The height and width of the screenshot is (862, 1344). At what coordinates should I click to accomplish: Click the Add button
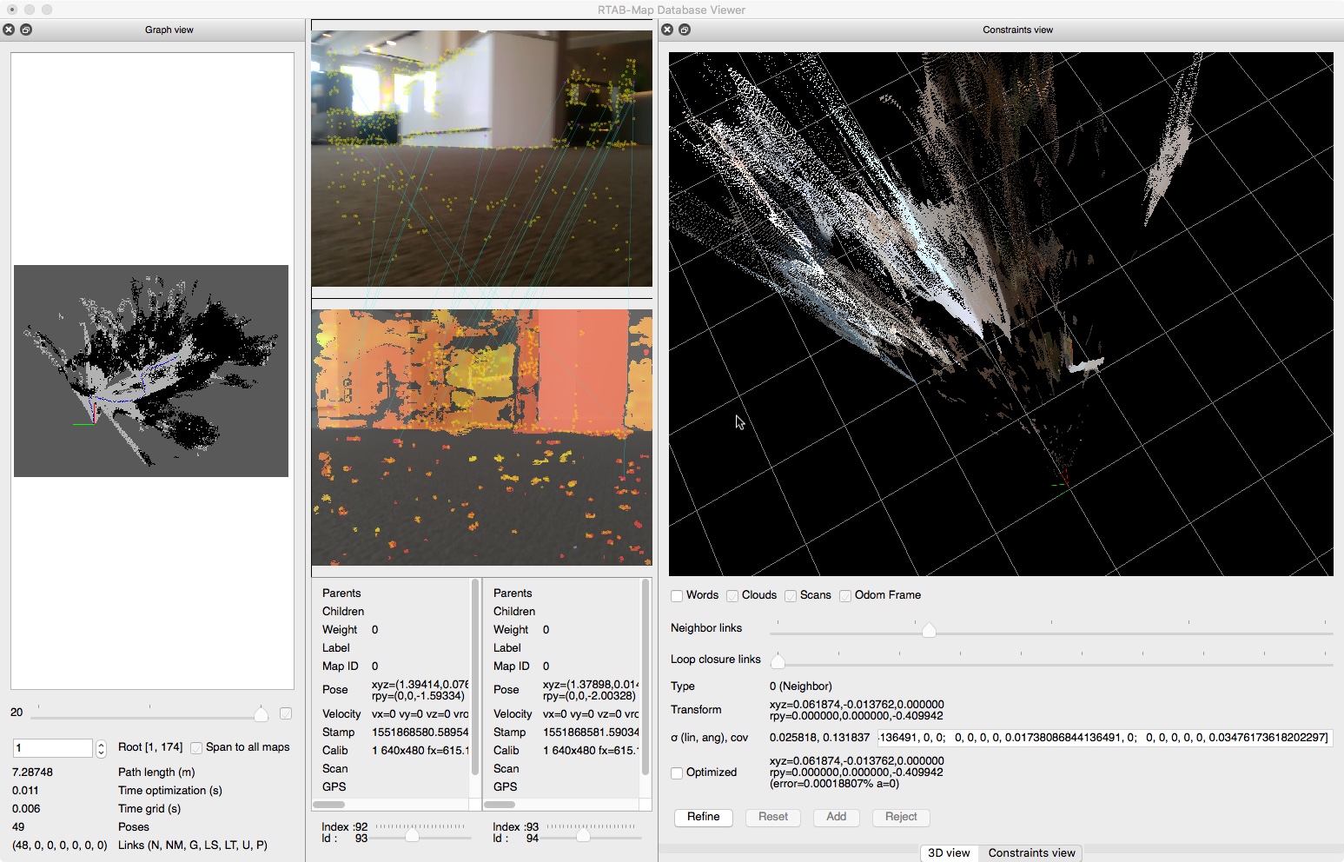click(x=837, y=817)
